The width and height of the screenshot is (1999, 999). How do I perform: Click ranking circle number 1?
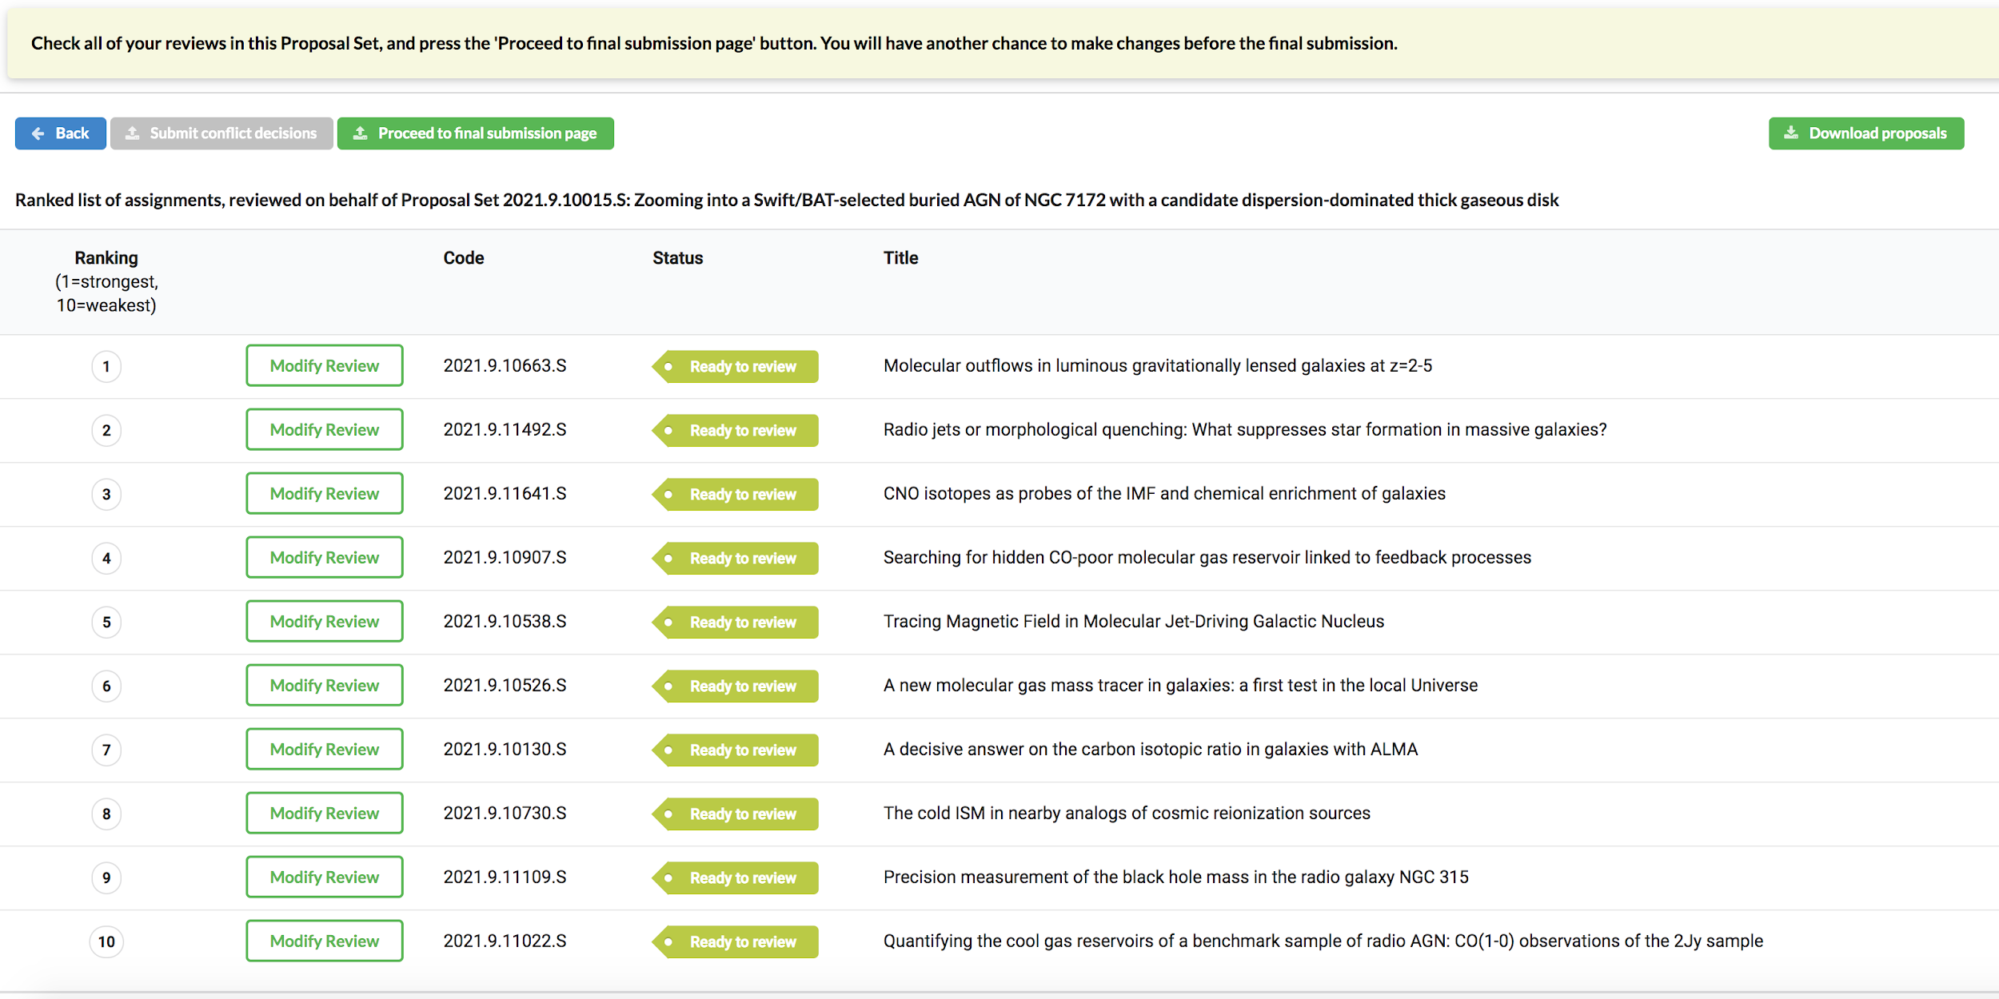pos(106,367)
